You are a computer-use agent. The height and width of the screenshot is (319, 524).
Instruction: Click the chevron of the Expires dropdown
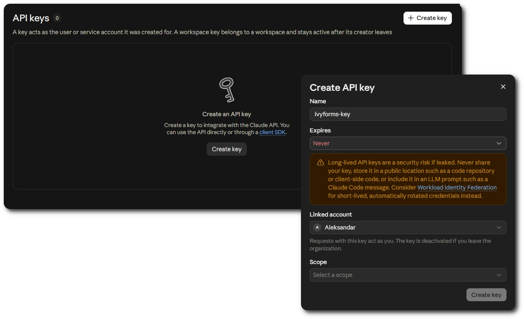[x=499, y=143]
